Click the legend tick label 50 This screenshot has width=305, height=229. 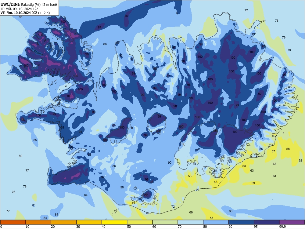tap(129, 227)
